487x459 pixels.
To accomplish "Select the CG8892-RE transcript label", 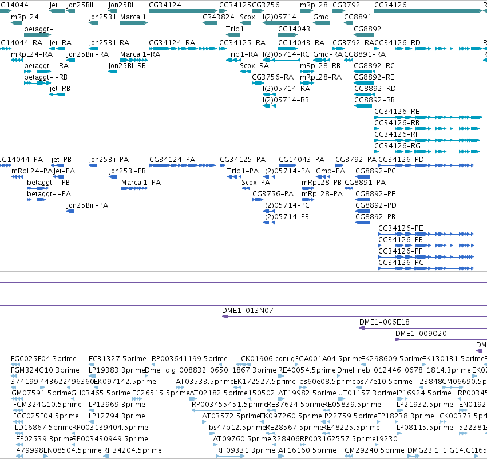I will (374, 77).
